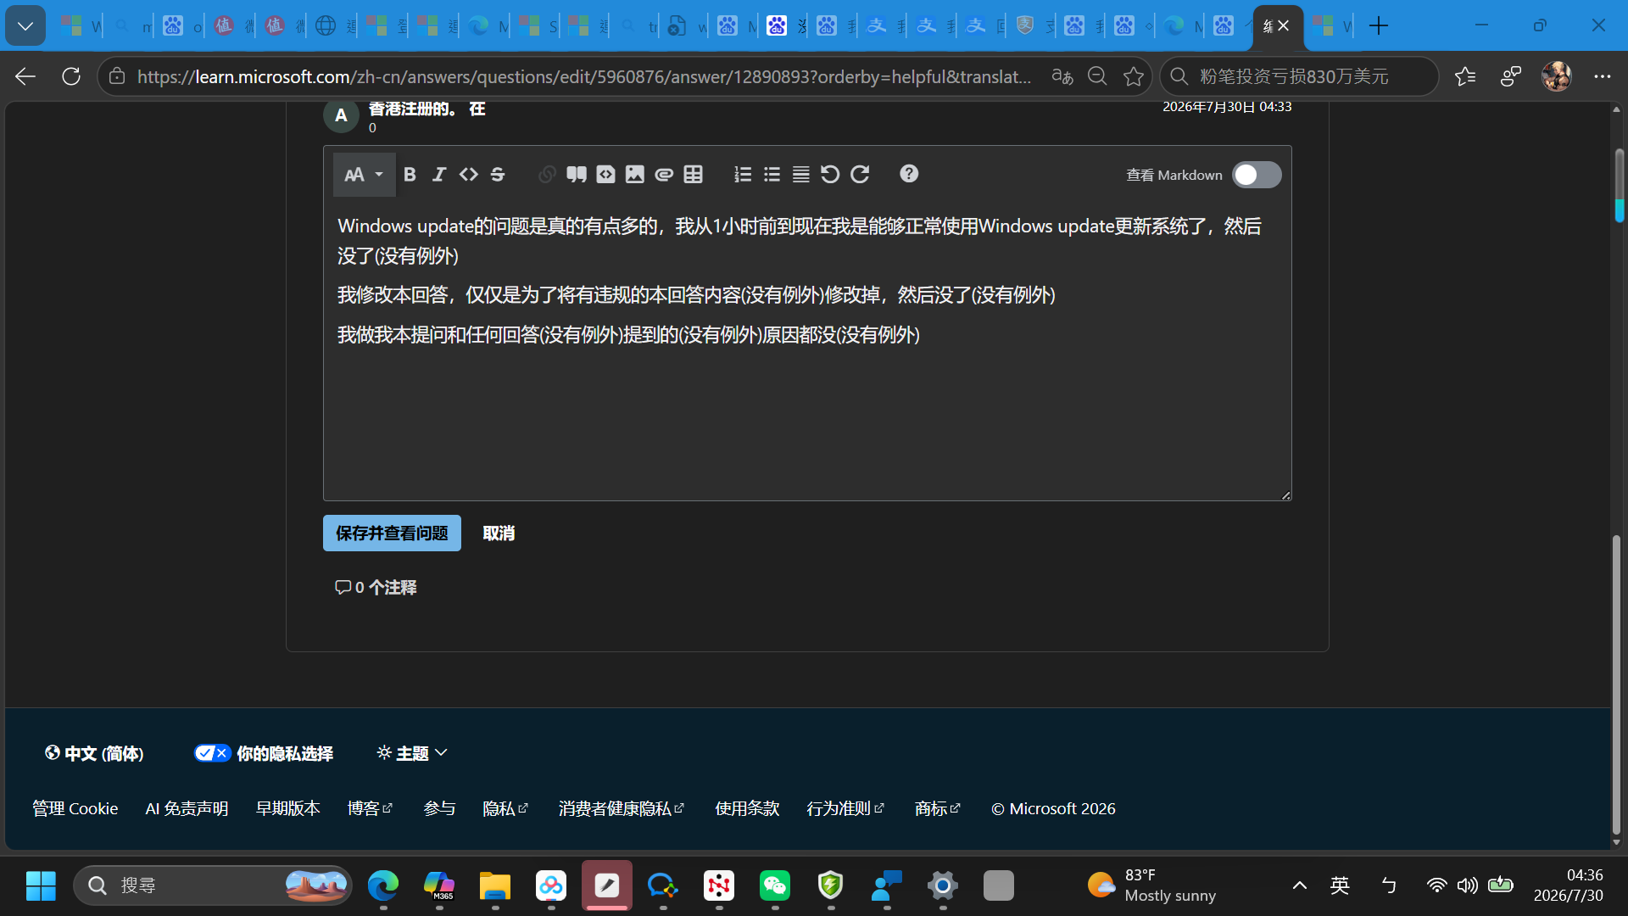This screenshot has height=916, width=1628.
Task: Open 管理 Cookie footer link
Action: tap(75, 808)
